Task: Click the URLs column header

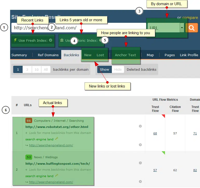Action: coord(28,105)
